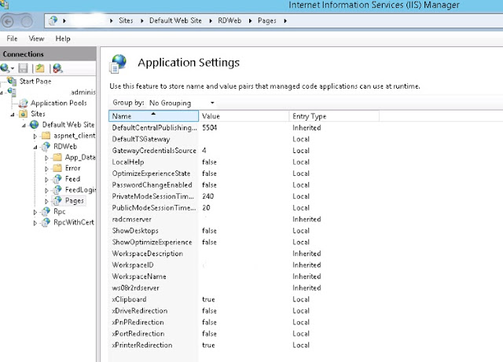Expand the RpcWithCert application node
Viewport: 503px width, 362px height.
35,223
